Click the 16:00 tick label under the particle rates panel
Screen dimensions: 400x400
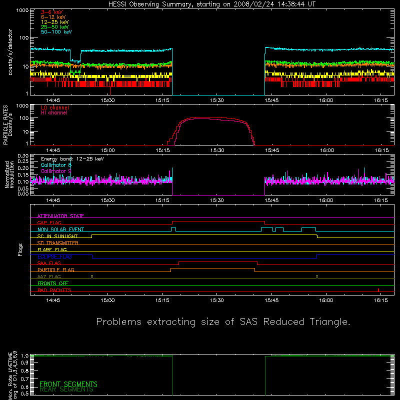coord(327,150)
